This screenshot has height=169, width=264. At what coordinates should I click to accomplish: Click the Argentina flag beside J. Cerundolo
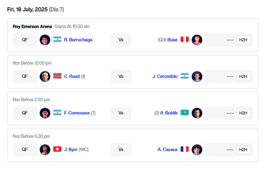pos(185,76)
